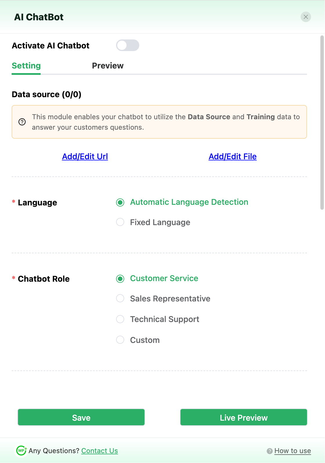Toggle the Activate AI Chatbot switch
Screen dimensions: 325x463
pyautogui.click(x=128, y=45)
